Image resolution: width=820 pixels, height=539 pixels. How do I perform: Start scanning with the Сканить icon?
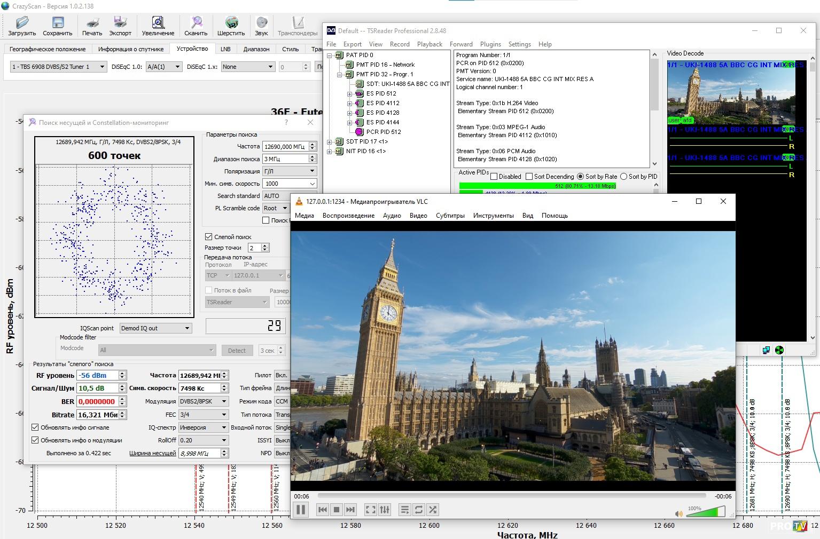(196, 25)
